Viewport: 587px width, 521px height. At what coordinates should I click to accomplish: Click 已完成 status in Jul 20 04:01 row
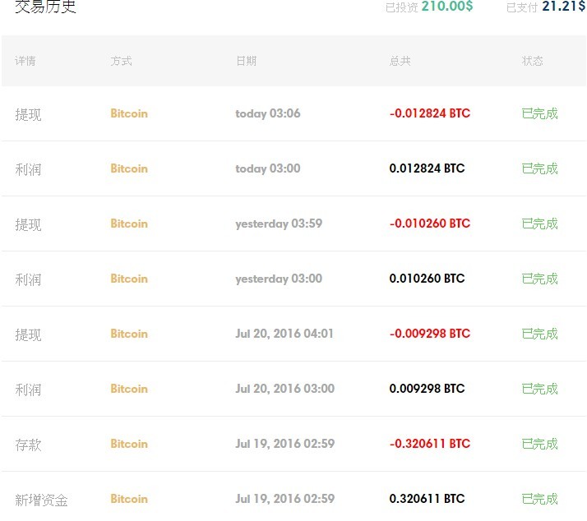(x=540, y=334)
